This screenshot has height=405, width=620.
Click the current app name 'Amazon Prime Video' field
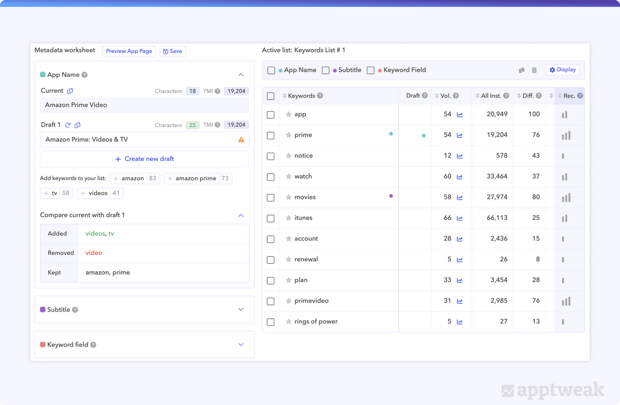pyautogui.click(x=145, y=105)
